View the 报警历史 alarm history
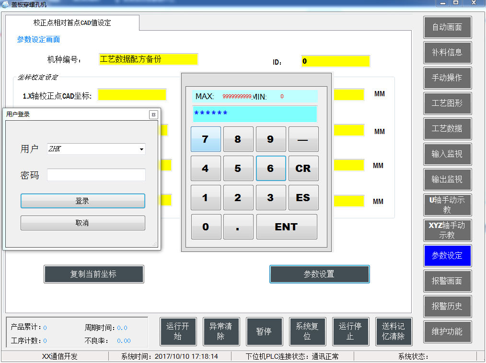Image resolution: width=486 pixels, height=363 pixels. tap(447, 306)
